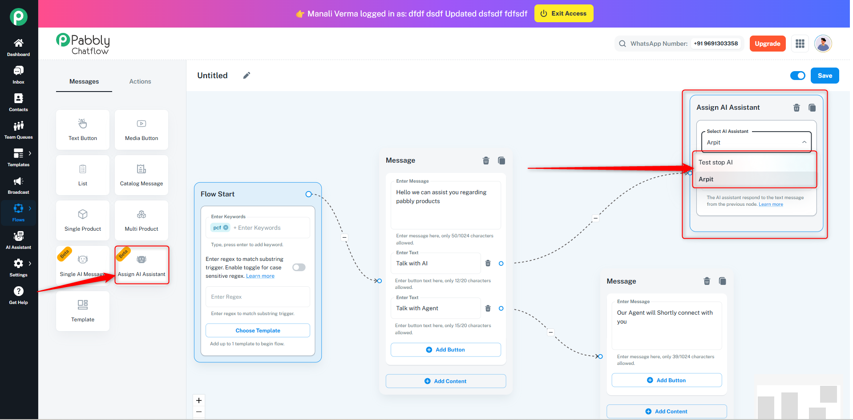Image resolution: width=853 pixels, height=420 pixels.
Task: Switch to the Actions tab
Action: point(140,82)
